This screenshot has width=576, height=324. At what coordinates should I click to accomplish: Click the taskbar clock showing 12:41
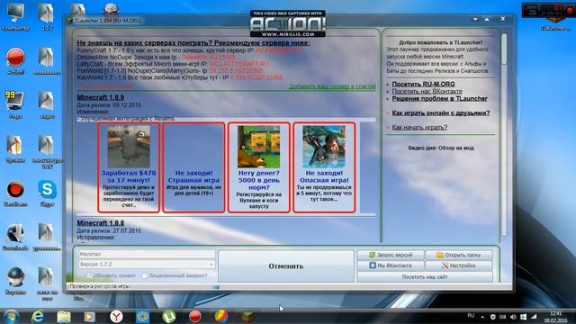click(x=555, y=317)
